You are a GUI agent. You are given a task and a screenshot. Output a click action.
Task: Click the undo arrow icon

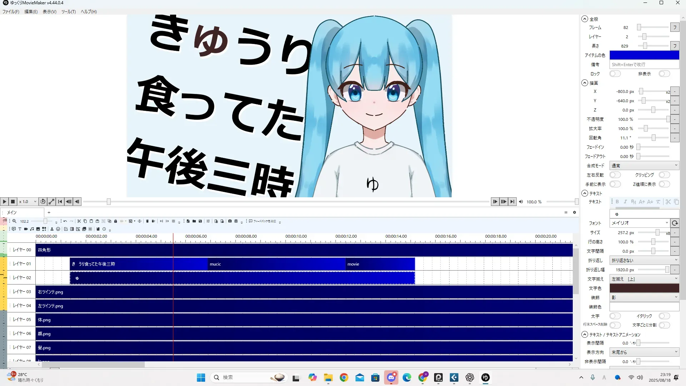click(65, 221)
